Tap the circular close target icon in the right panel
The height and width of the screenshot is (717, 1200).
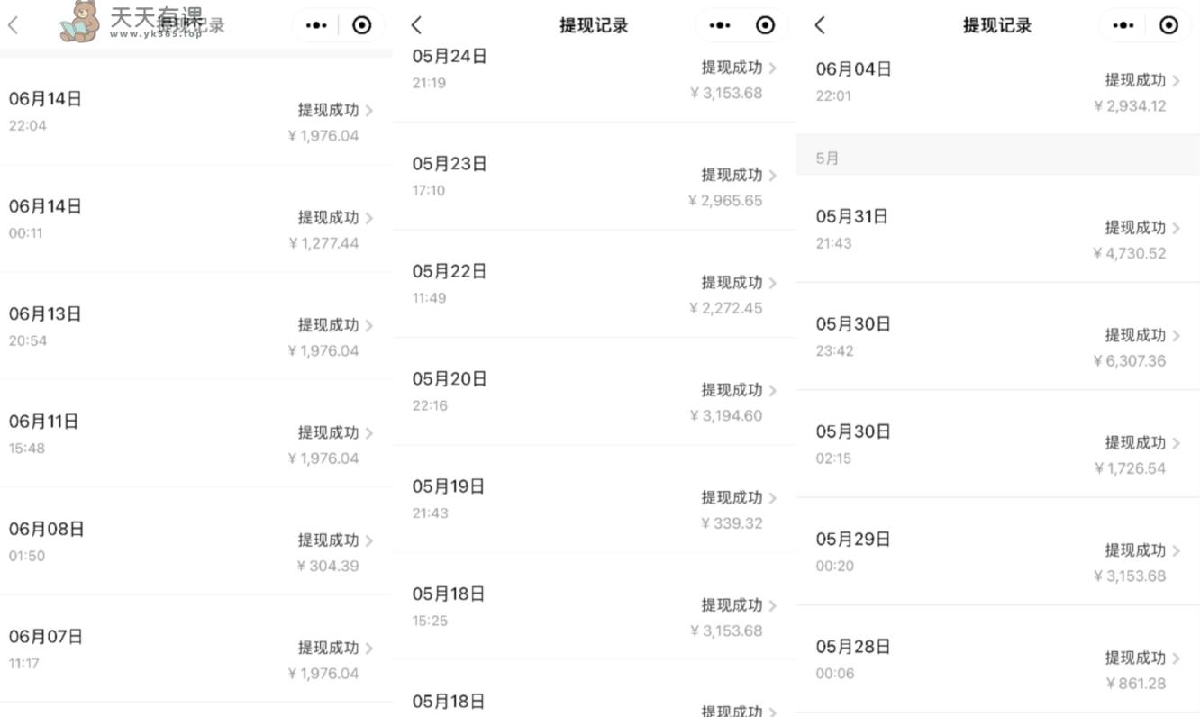click(x=1168, y=25)
